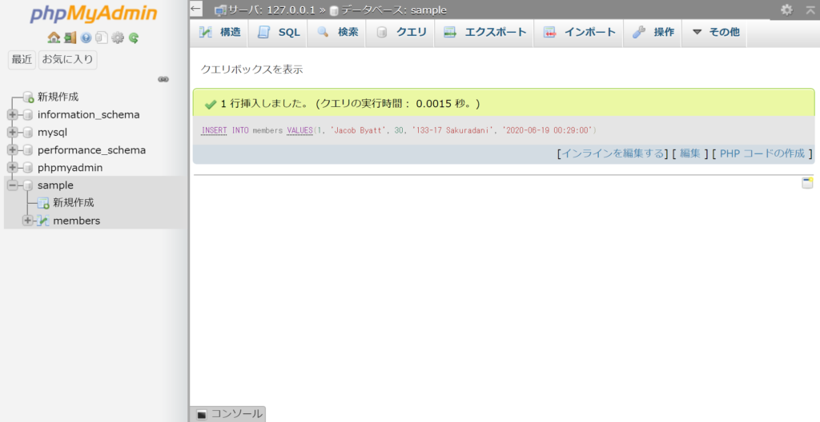Select the performance_schema database in tree
This screenshot has height=422, width=820.
(91, 150)
